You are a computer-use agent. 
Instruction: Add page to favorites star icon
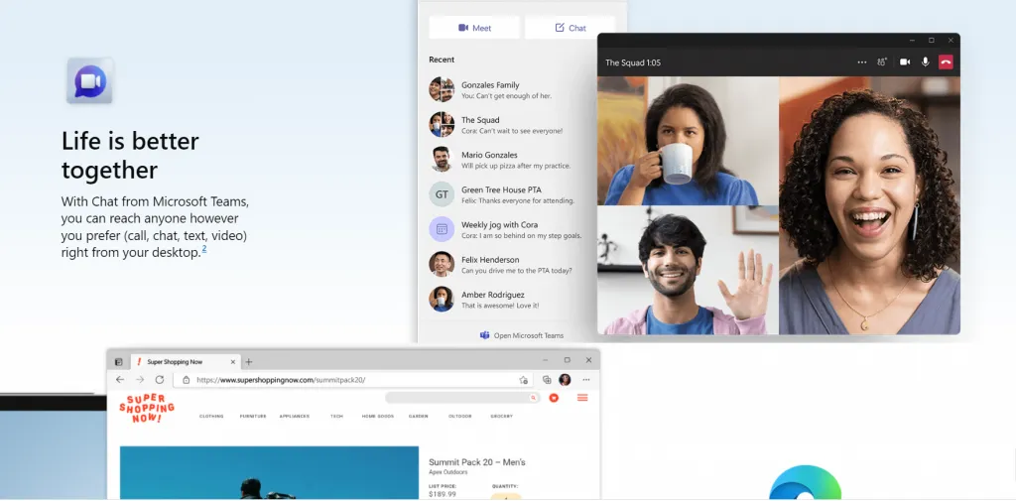(x=524, y=380)
